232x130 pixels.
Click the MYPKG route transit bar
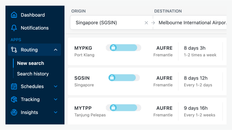124,48
